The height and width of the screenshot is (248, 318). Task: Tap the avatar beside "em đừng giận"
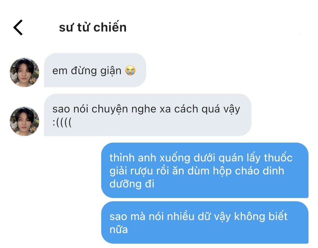24,73
